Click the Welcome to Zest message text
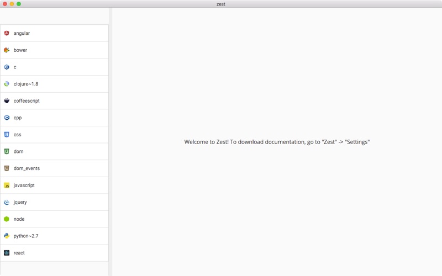The height and width of the screenshot is (276, 442). click(x=277, y=142)
